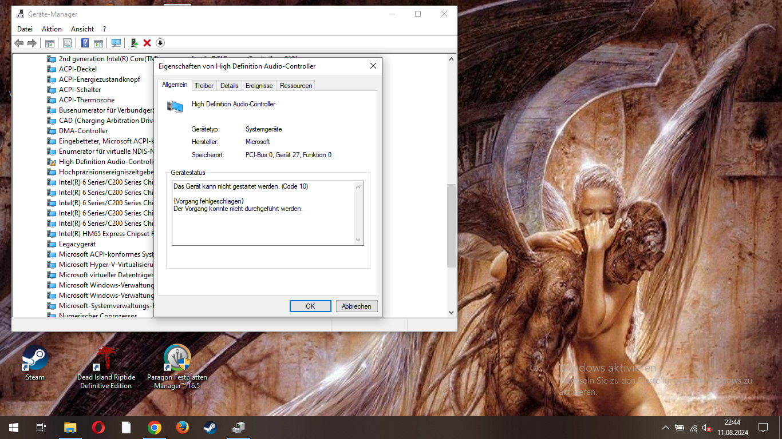Switch to the Ereignisse tab
Image resolution: width=782 pixels, height=439 pixels.
[259, 86]
